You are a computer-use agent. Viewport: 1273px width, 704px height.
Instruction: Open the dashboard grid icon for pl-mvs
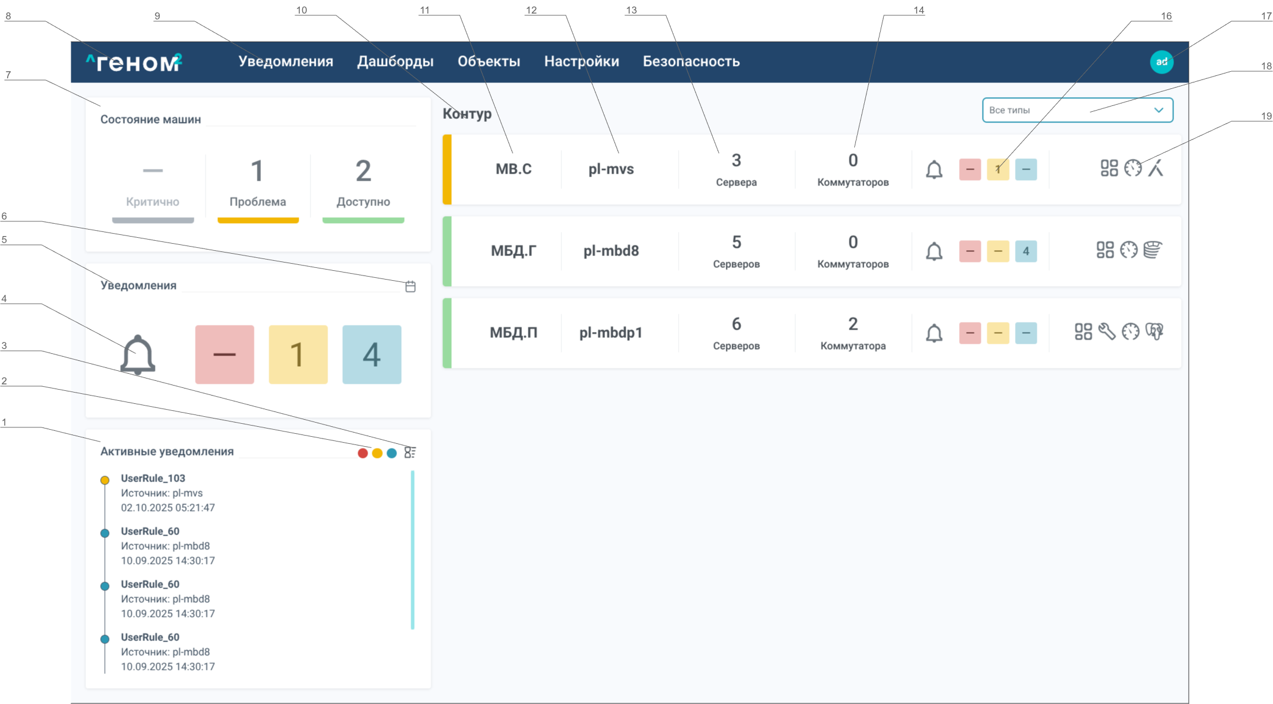1110,170
